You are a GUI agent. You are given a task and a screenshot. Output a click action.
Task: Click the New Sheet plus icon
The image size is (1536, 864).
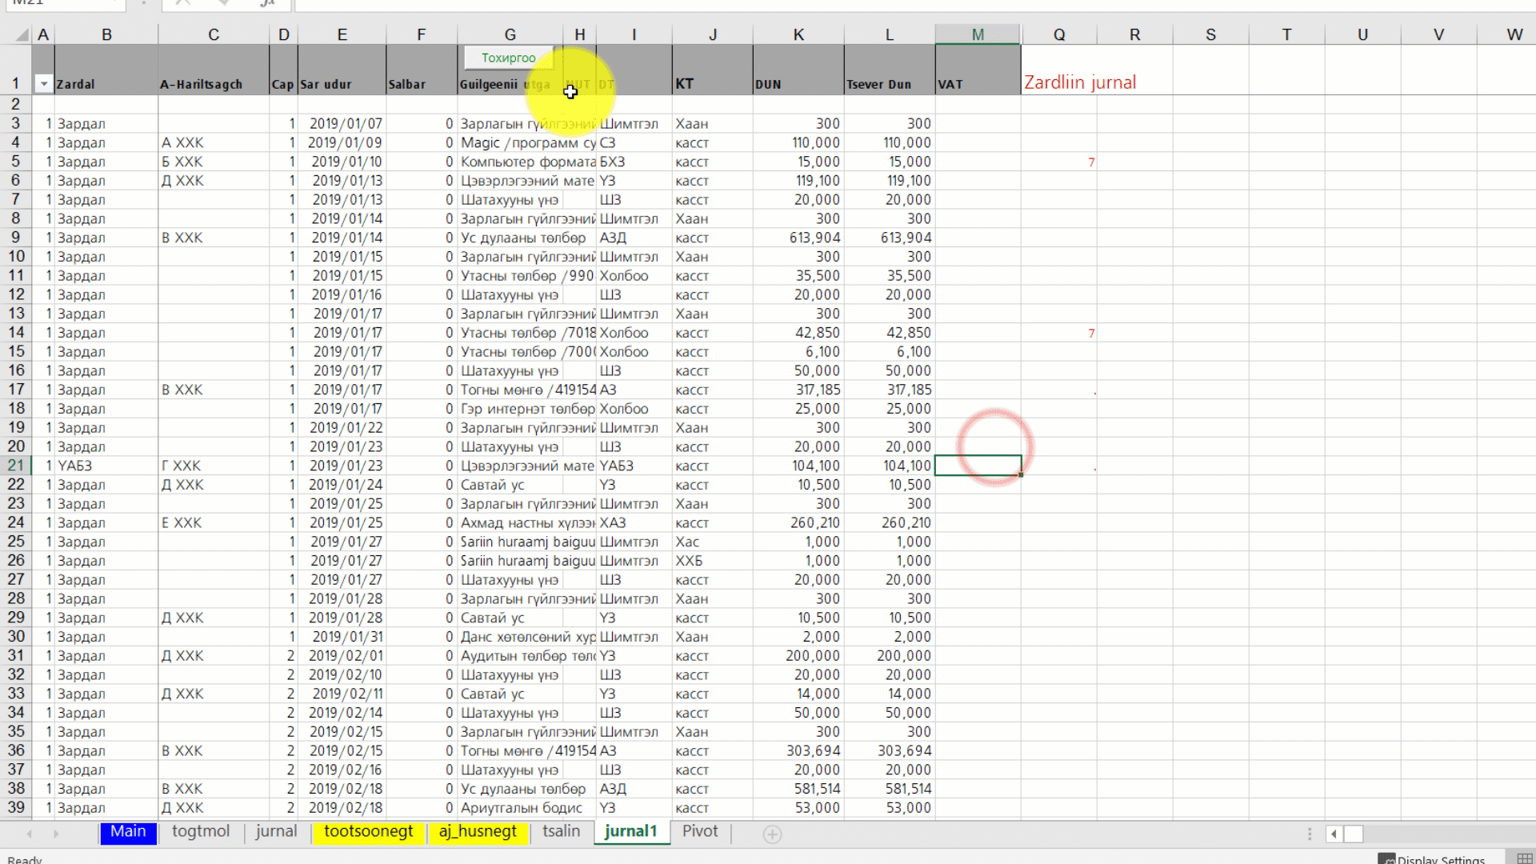[x=772, y=834]
